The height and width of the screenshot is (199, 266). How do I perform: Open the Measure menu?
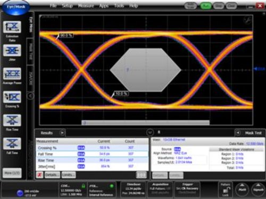pos(86,6)
